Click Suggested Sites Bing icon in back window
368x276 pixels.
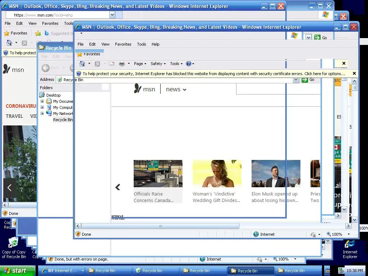46,33
